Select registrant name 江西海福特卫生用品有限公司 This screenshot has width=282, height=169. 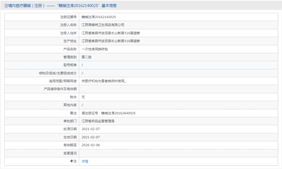103,25
